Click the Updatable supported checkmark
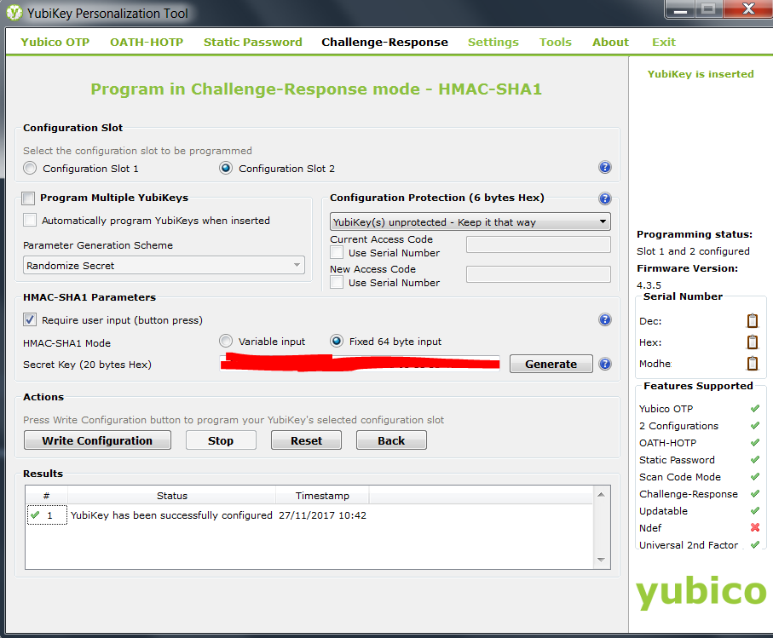Image resolution: width=773 pixels, height=638 pixels. [755, 511]
